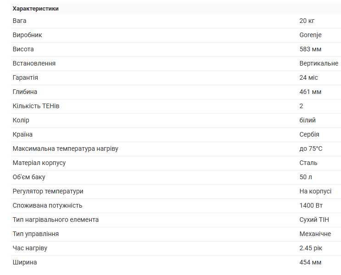341x275 pixels.
Task: Select the "583 мм" height value
Action: (310, 49)
